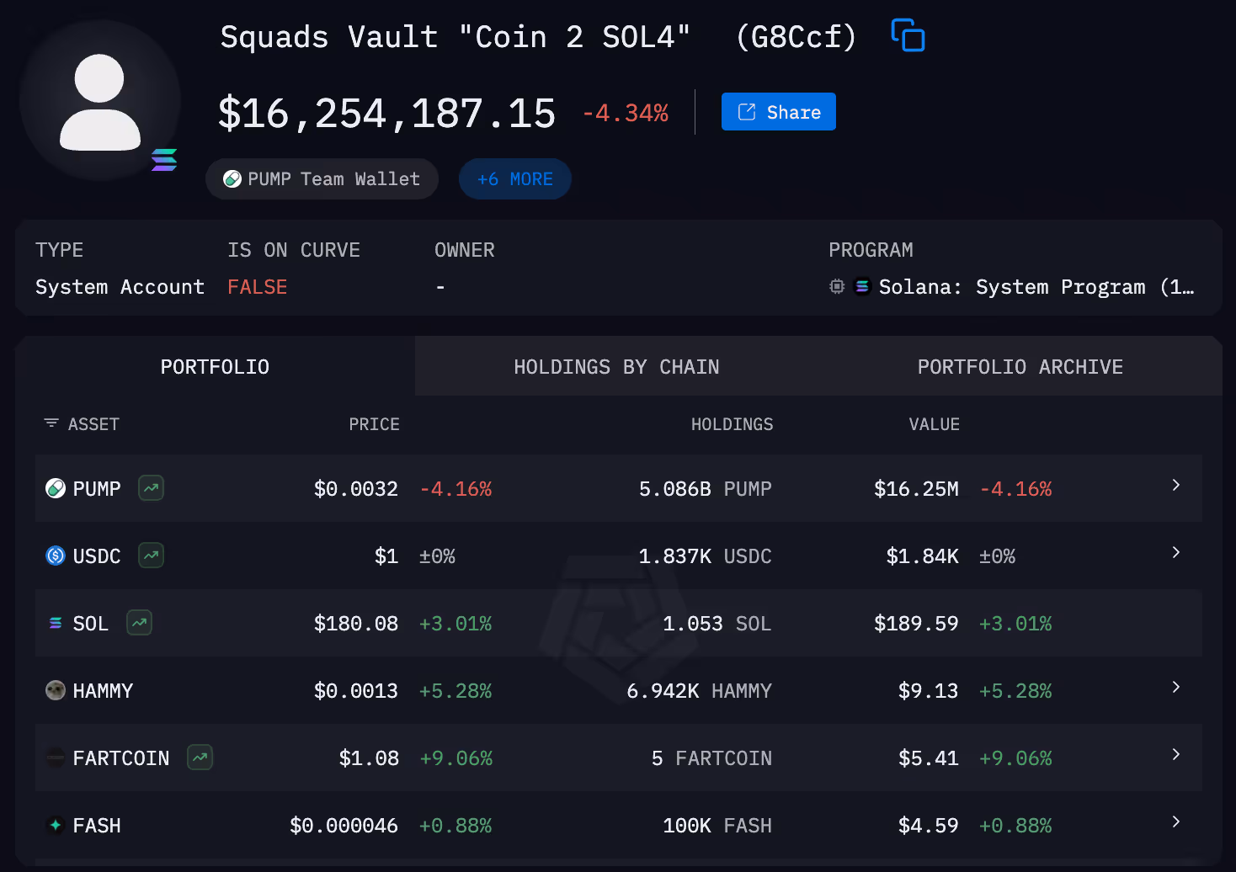
Task: Open the PUMP price chart icon
Action: [x=150, y=488]
